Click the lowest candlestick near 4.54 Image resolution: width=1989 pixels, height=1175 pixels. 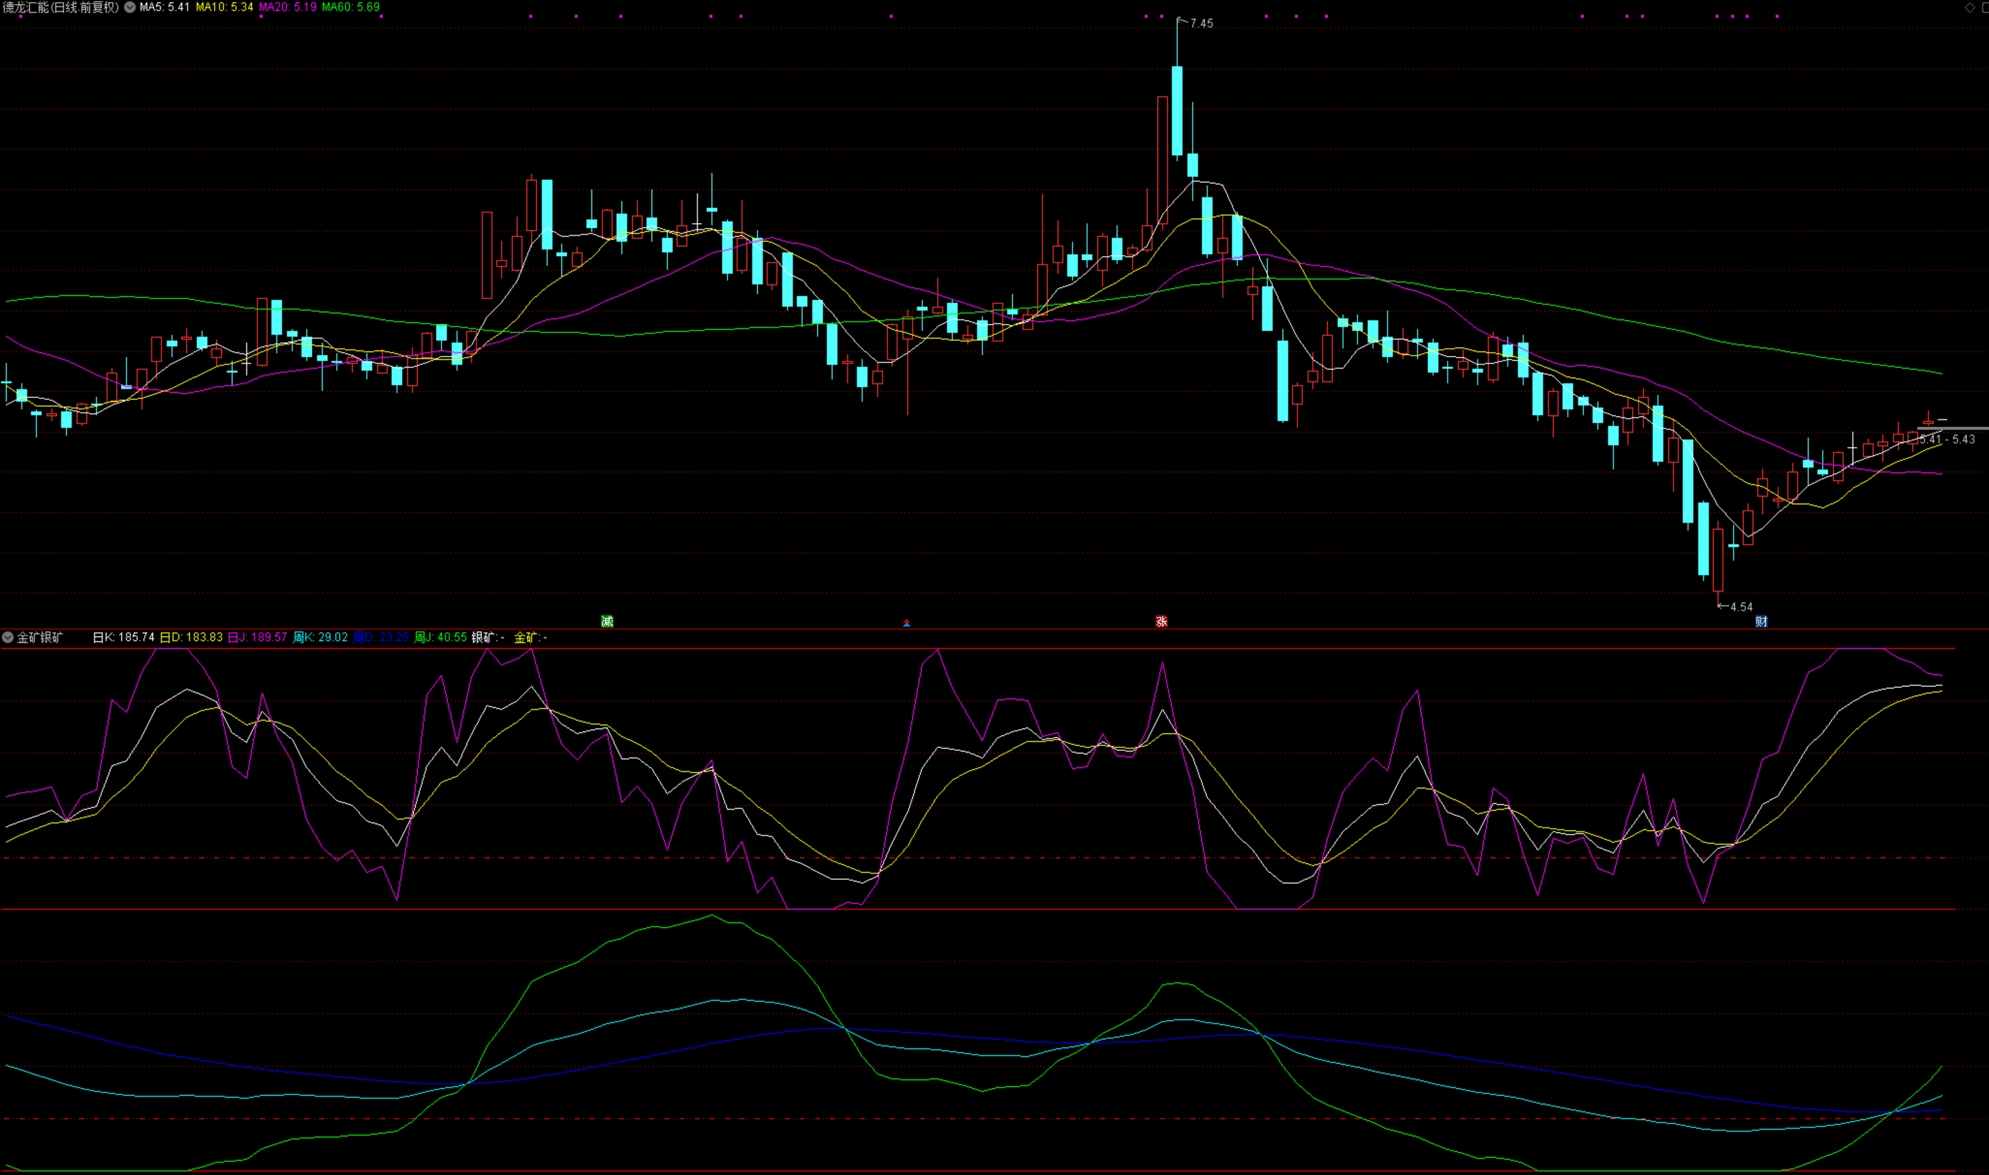tap(1718, 559)
